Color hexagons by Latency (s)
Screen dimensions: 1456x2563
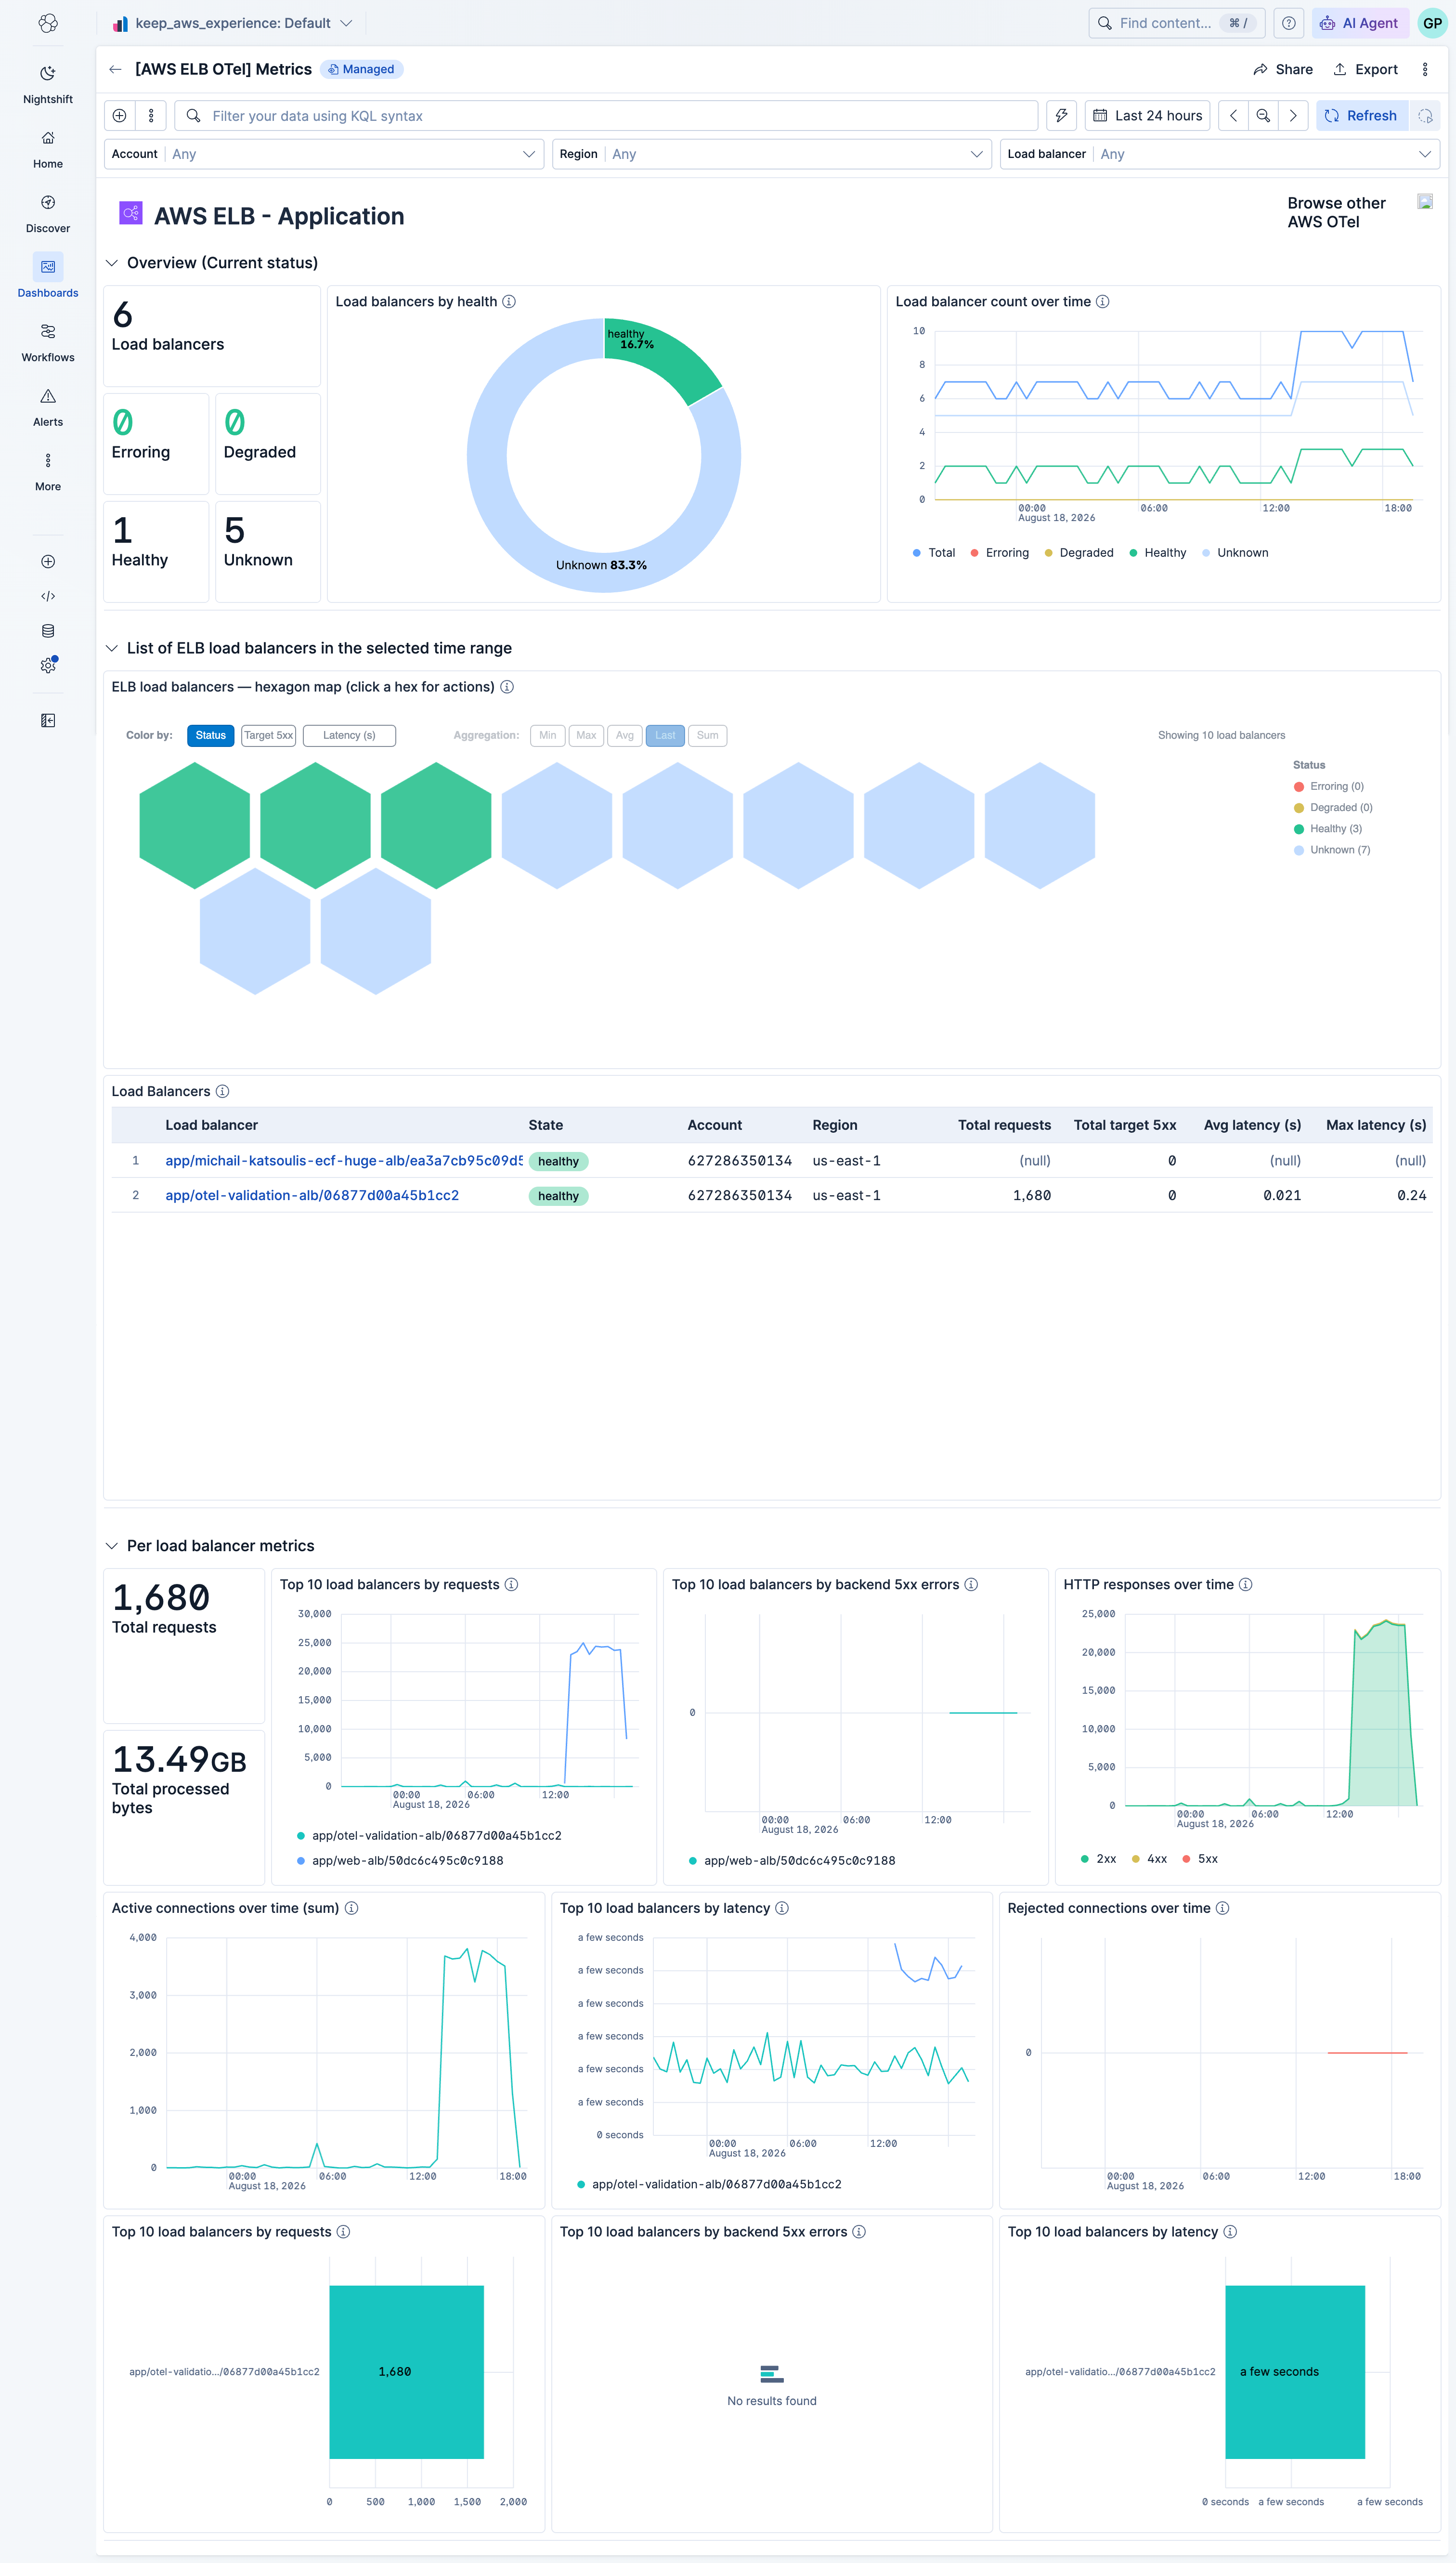point(349,736)
